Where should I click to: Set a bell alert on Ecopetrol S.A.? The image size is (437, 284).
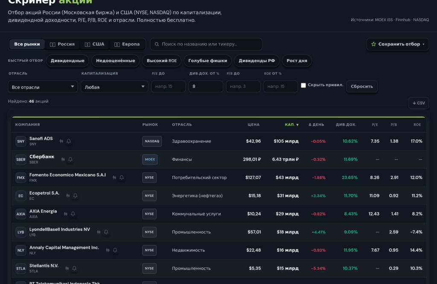[75, 196]
